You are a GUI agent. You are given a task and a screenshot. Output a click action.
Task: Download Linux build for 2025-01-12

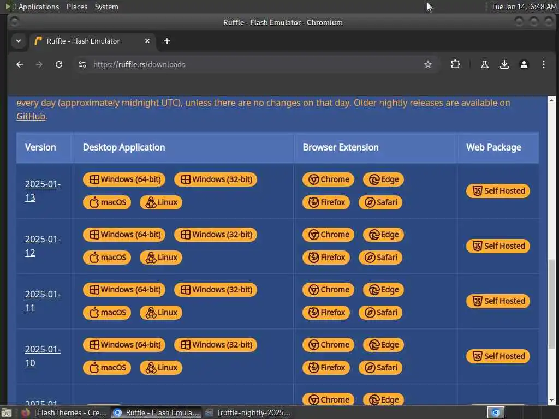click(x=161, y=258)
